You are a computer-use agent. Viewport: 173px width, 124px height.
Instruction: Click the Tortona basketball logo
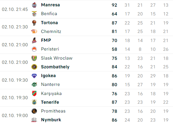[x=34, y=23]
